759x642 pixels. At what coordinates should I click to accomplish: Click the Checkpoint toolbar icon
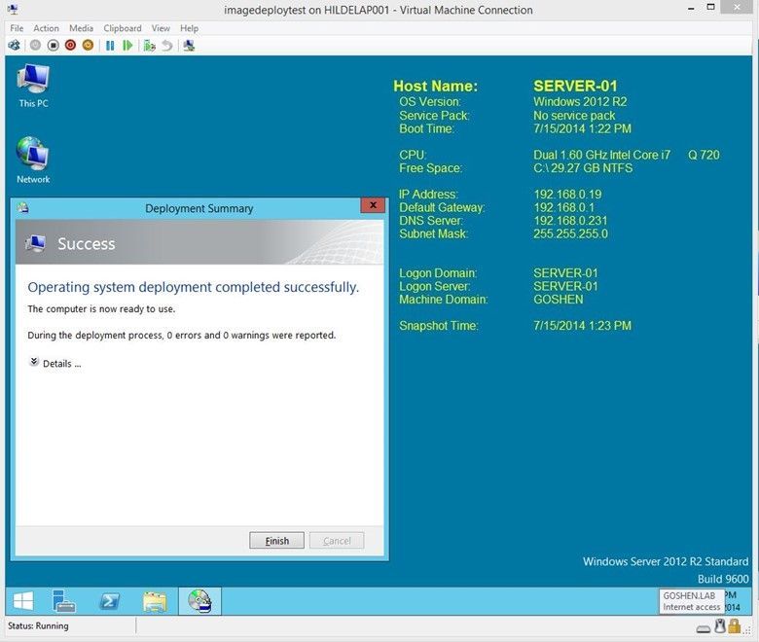(x=150, y=46)
